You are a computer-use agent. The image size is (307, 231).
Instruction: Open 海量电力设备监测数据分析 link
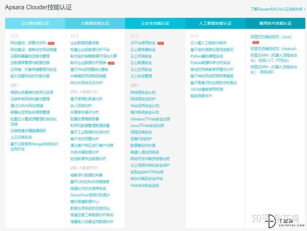coord(92,222)
